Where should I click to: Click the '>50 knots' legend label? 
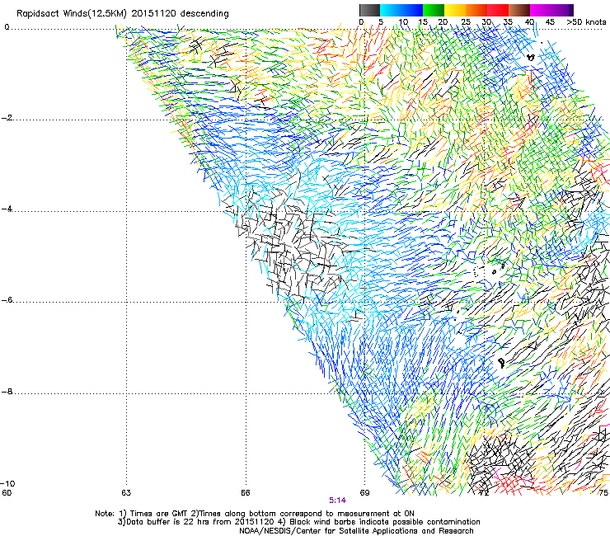[x=586, y=21]
